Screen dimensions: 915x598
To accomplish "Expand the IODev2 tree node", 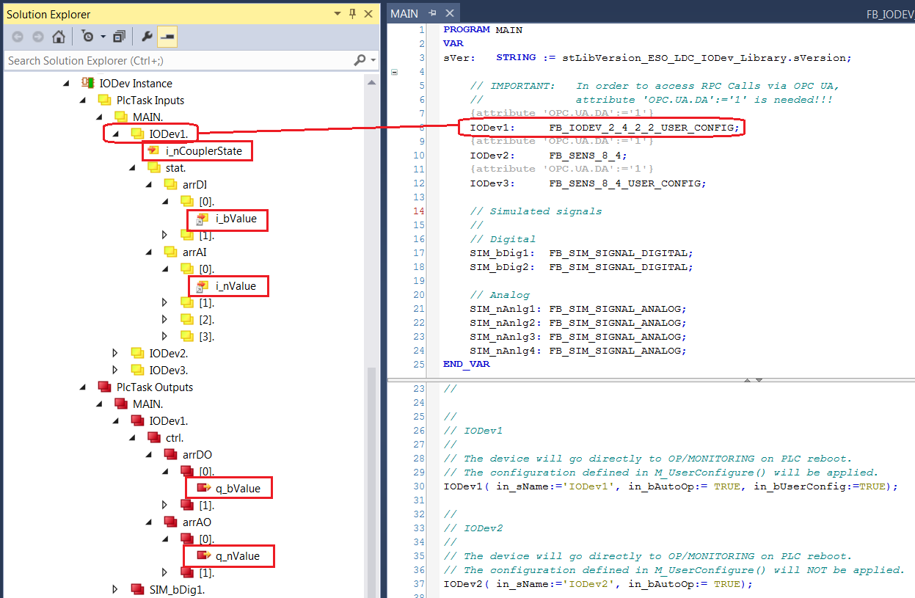I will click(115, 353).
